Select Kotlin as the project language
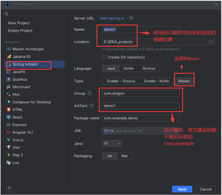Viewport: 222px width, 195px height. tap(129, 68)
